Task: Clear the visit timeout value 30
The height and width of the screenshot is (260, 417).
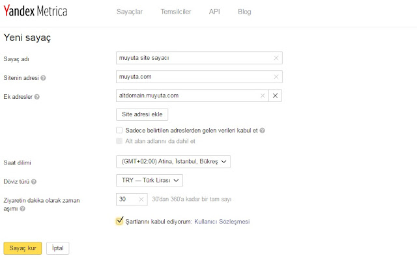Action: point(141,200)
